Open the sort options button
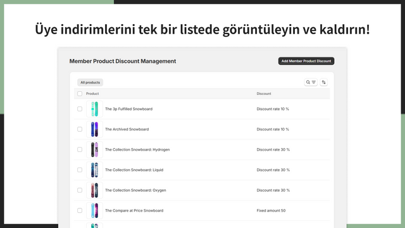405x228 pixels. pyautogui.click(x=323, y=82)
